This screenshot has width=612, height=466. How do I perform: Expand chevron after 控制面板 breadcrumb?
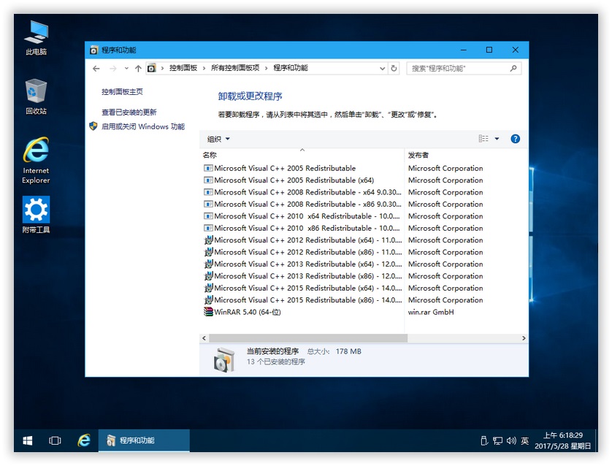(204, 69)
